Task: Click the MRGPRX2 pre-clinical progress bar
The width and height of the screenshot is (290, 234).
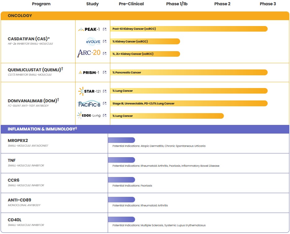Action: [121, 140]
